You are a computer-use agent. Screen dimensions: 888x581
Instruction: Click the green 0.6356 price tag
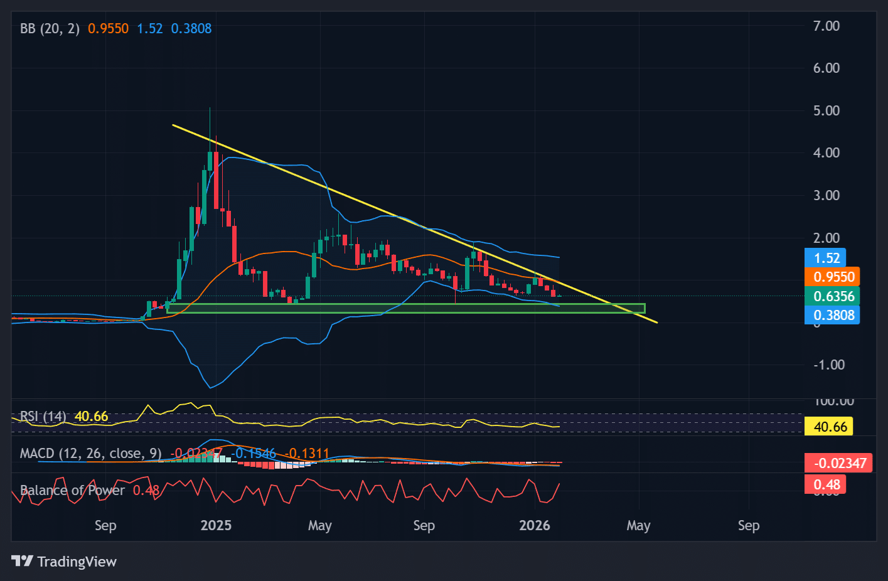click(x=832, y=296)
